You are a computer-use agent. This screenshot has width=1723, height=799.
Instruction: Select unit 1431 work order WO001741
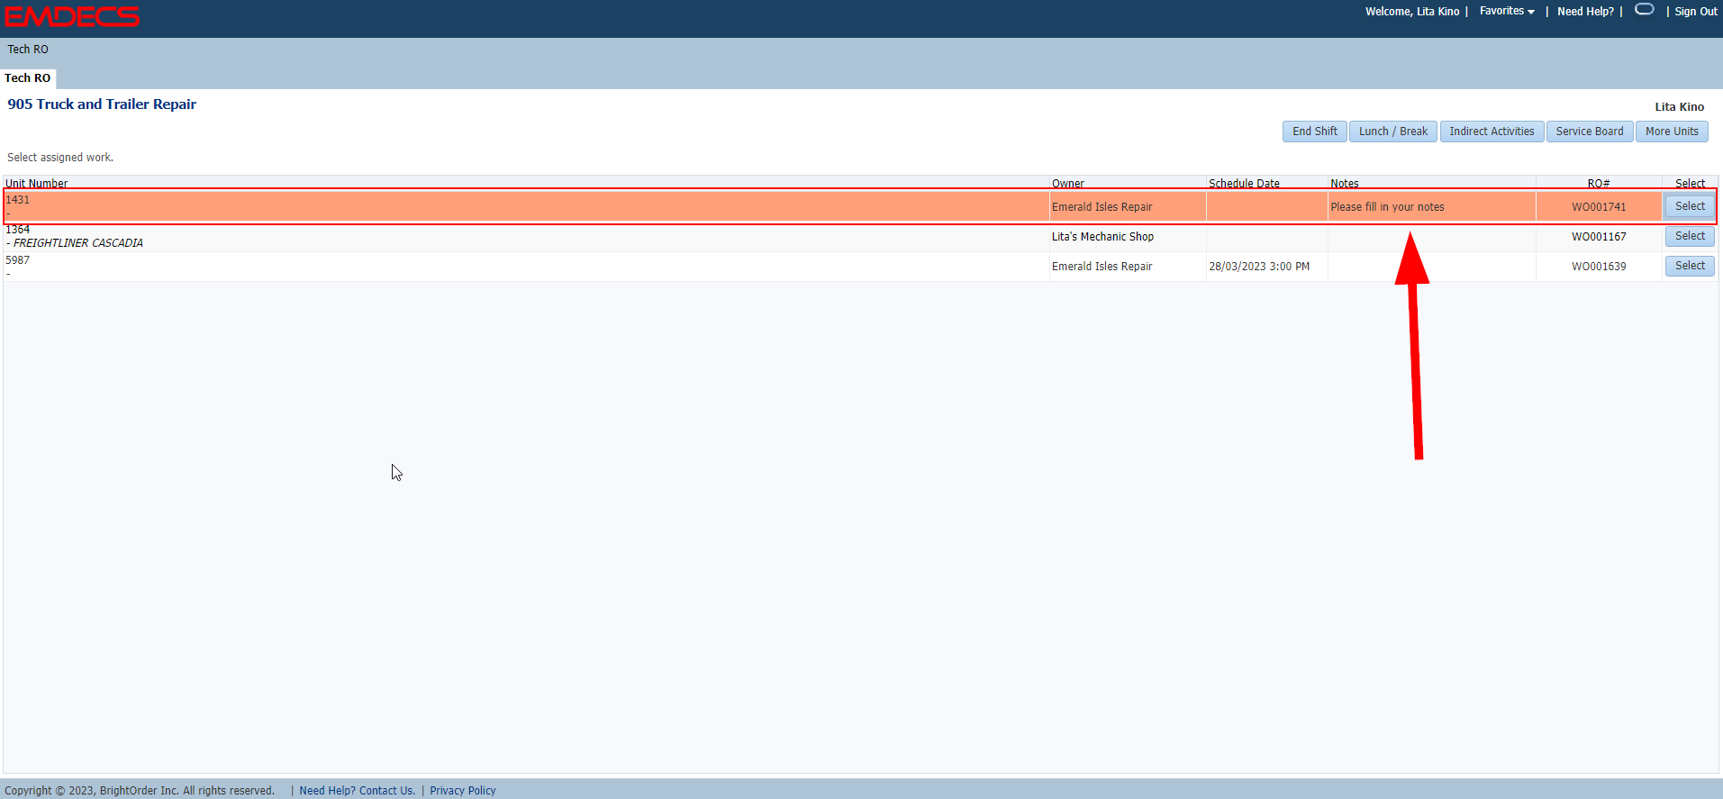1689,206
